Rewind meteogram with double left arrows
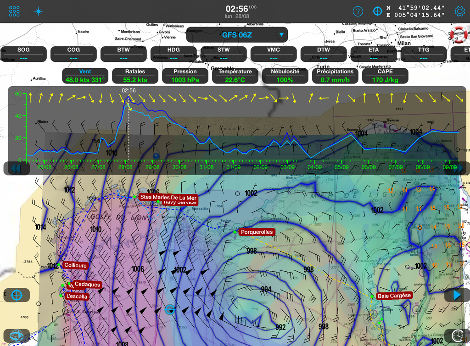This screenshot has height=346, width=470. click(17, 168)
